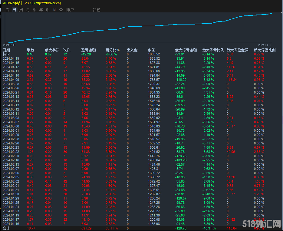
Task: Click the 盈亏金额 column header
Action: coord(88,50)
